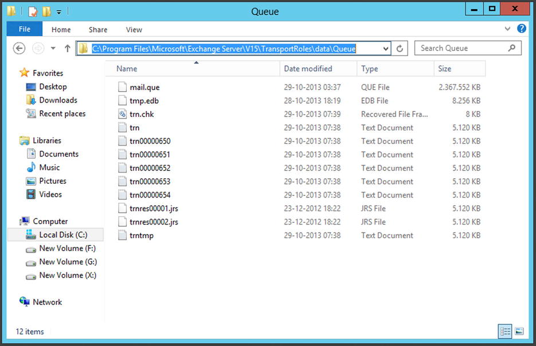536x346 pixels.
Task: Click the Local Disk (C:) drive icon
Action: point(31,234)
